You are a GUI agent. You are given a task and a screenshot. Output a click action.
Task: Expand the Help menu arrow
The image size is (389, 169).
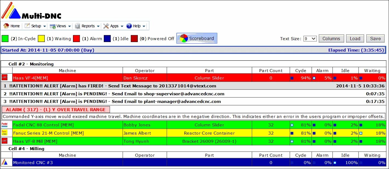[x=144, y=26]
